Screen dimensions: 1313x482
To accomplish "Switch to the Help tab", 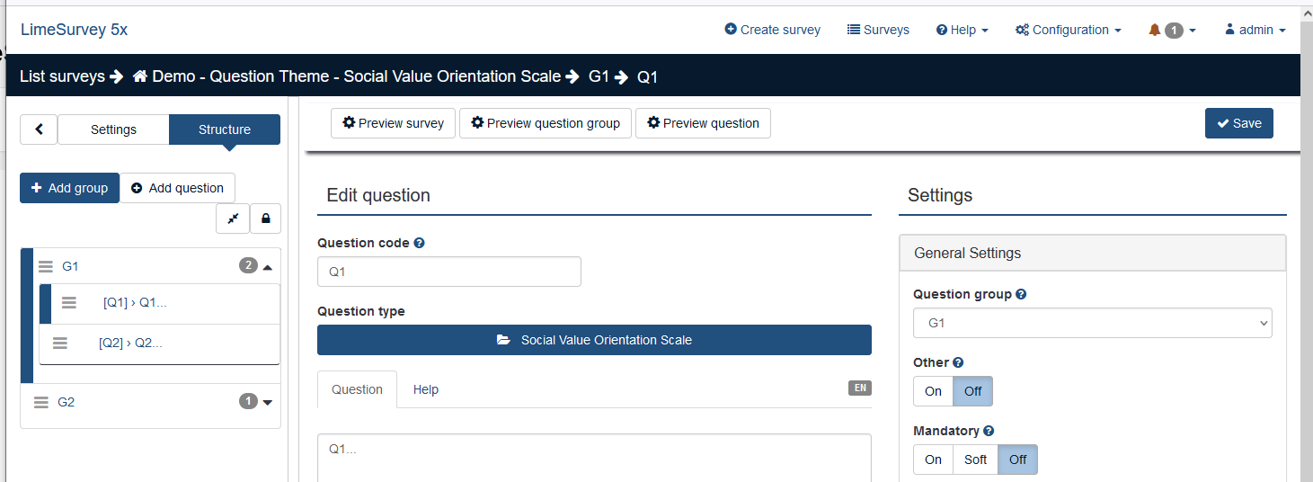I will tap(426, 389).
